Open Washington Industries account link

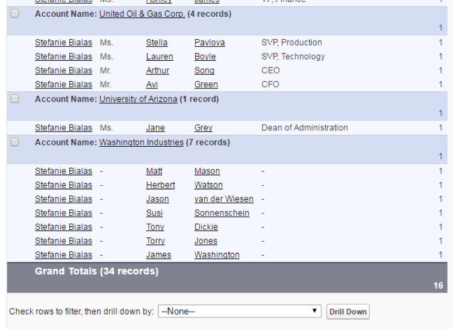pos(142,142)
